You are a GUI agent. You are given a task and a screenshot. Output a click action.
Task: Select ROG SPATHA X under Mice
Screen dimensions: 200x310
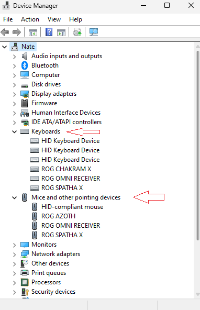[x=62, y=235]
